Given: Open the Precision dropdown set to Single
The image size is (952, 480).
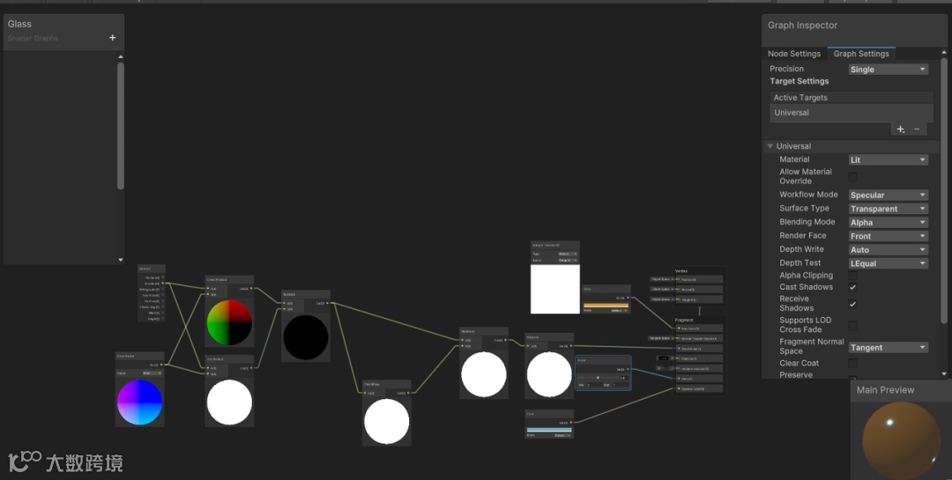Looking at the screenshot, I should click(x=889, y=70).
